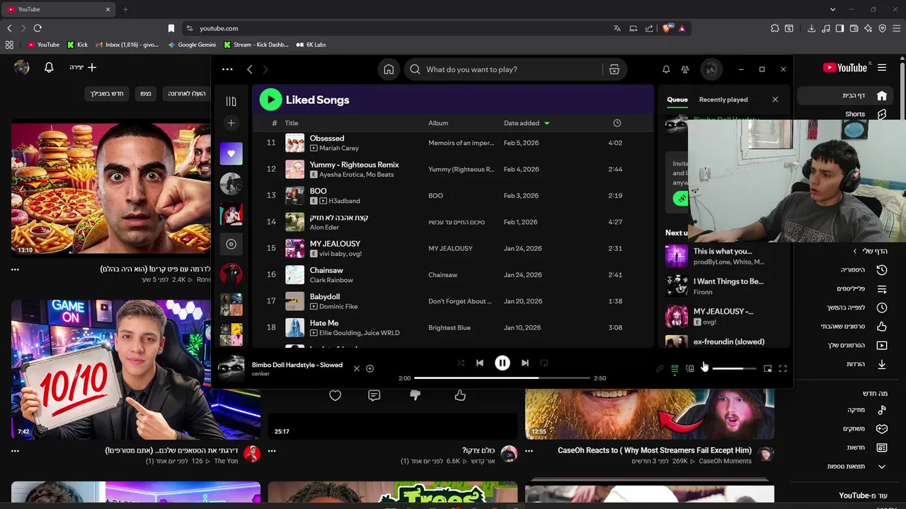Open browser downloads icon
Screen dimensions: 906x509
coord(811,28)
